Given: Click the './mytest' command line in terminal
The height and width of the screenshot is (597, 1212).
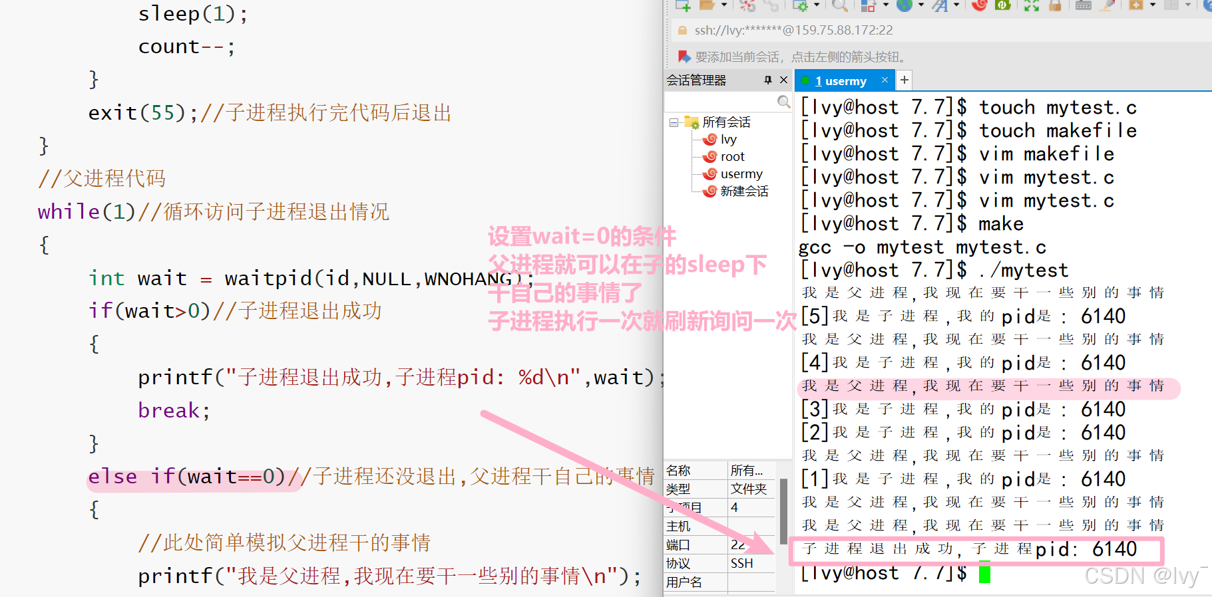Looking at the screenshot, I should pos(934,270).
